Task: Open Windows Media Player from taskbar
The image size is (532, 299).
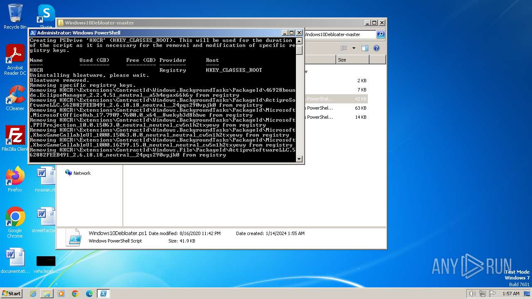Action: [x=61, y=294]
